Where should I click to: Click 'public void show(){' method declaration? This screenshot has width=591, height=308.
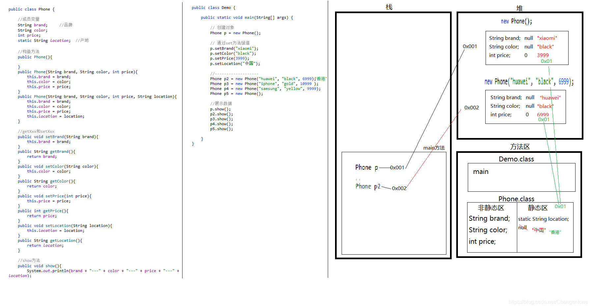click(x=40, y=266)
